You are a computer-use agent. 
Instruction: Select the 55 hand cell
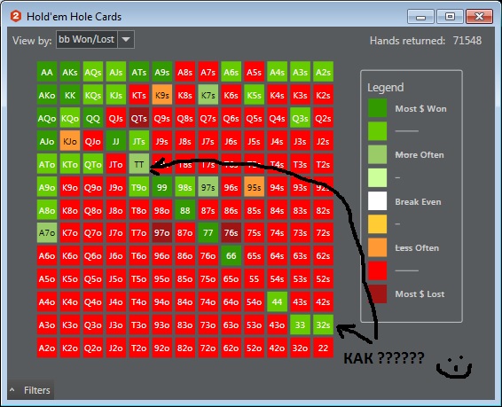255,278
